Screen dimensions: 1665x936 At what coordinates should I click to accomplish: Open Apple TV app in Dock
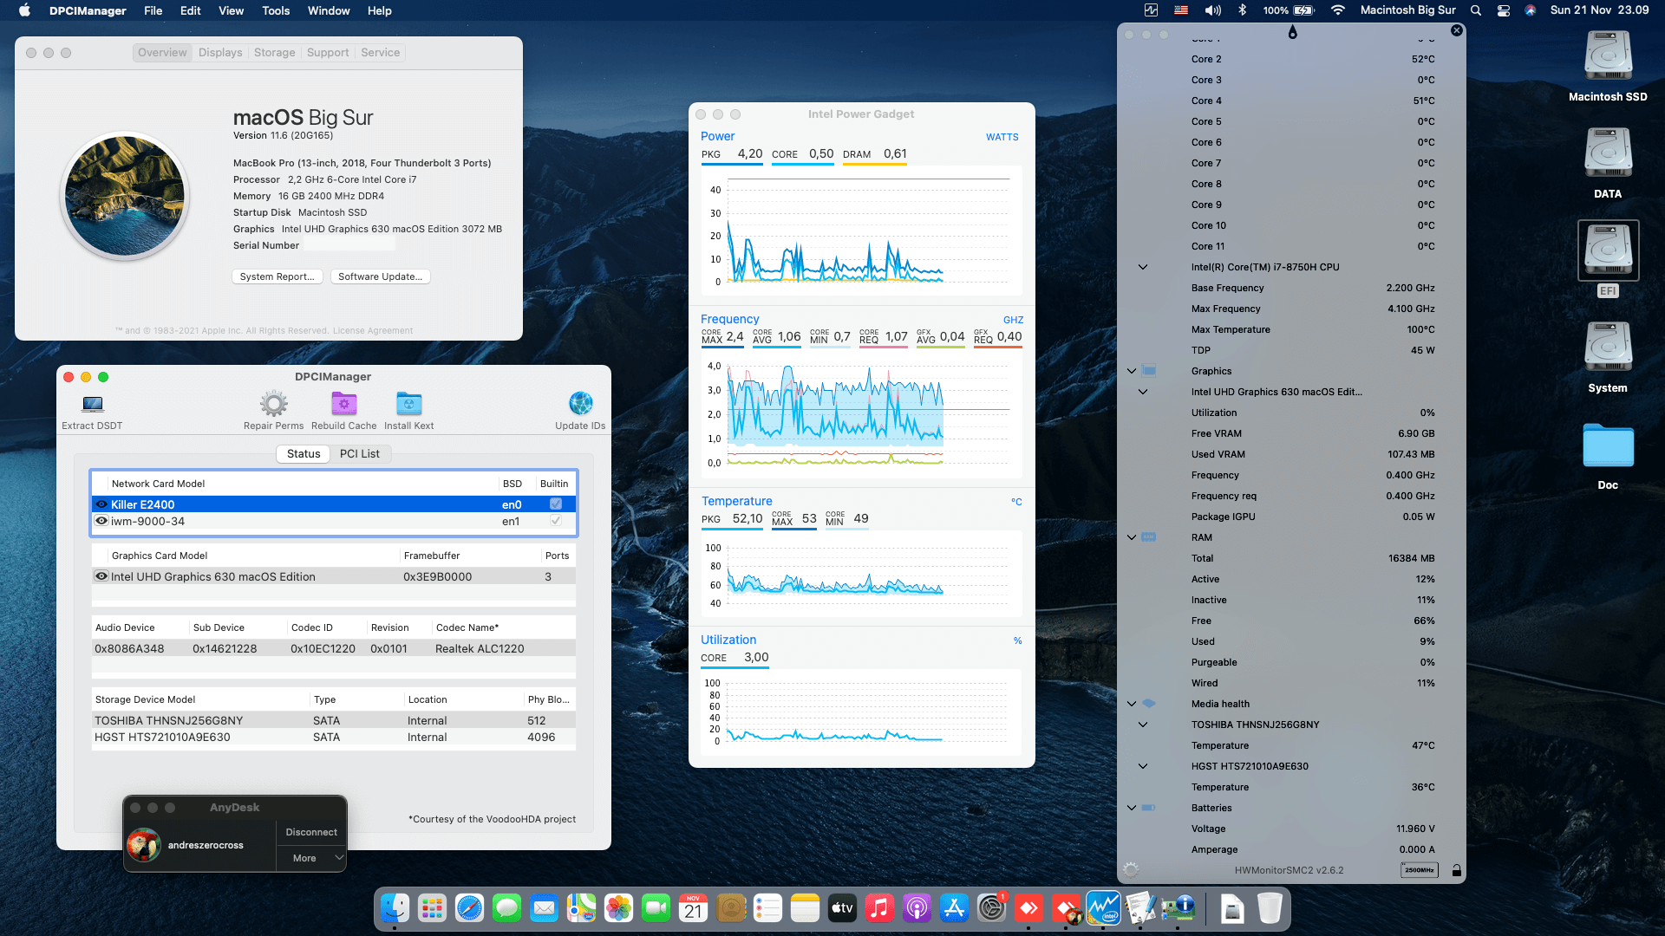[842, 908]
